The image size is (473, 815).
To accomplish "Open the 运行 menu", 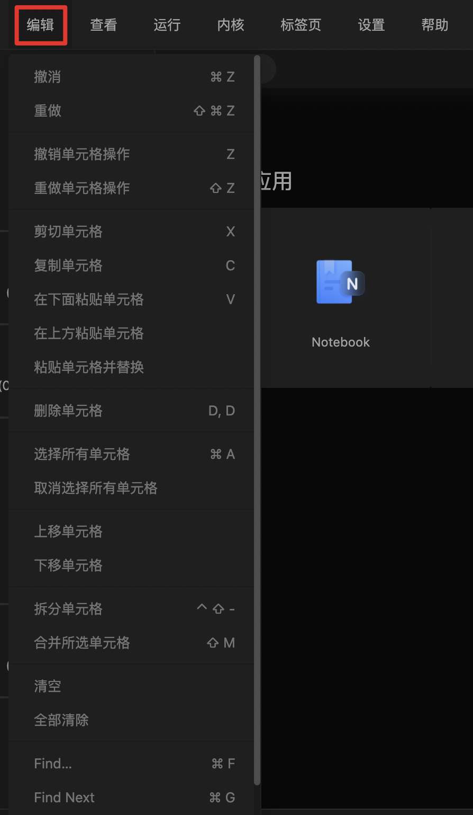I will 167,25.
